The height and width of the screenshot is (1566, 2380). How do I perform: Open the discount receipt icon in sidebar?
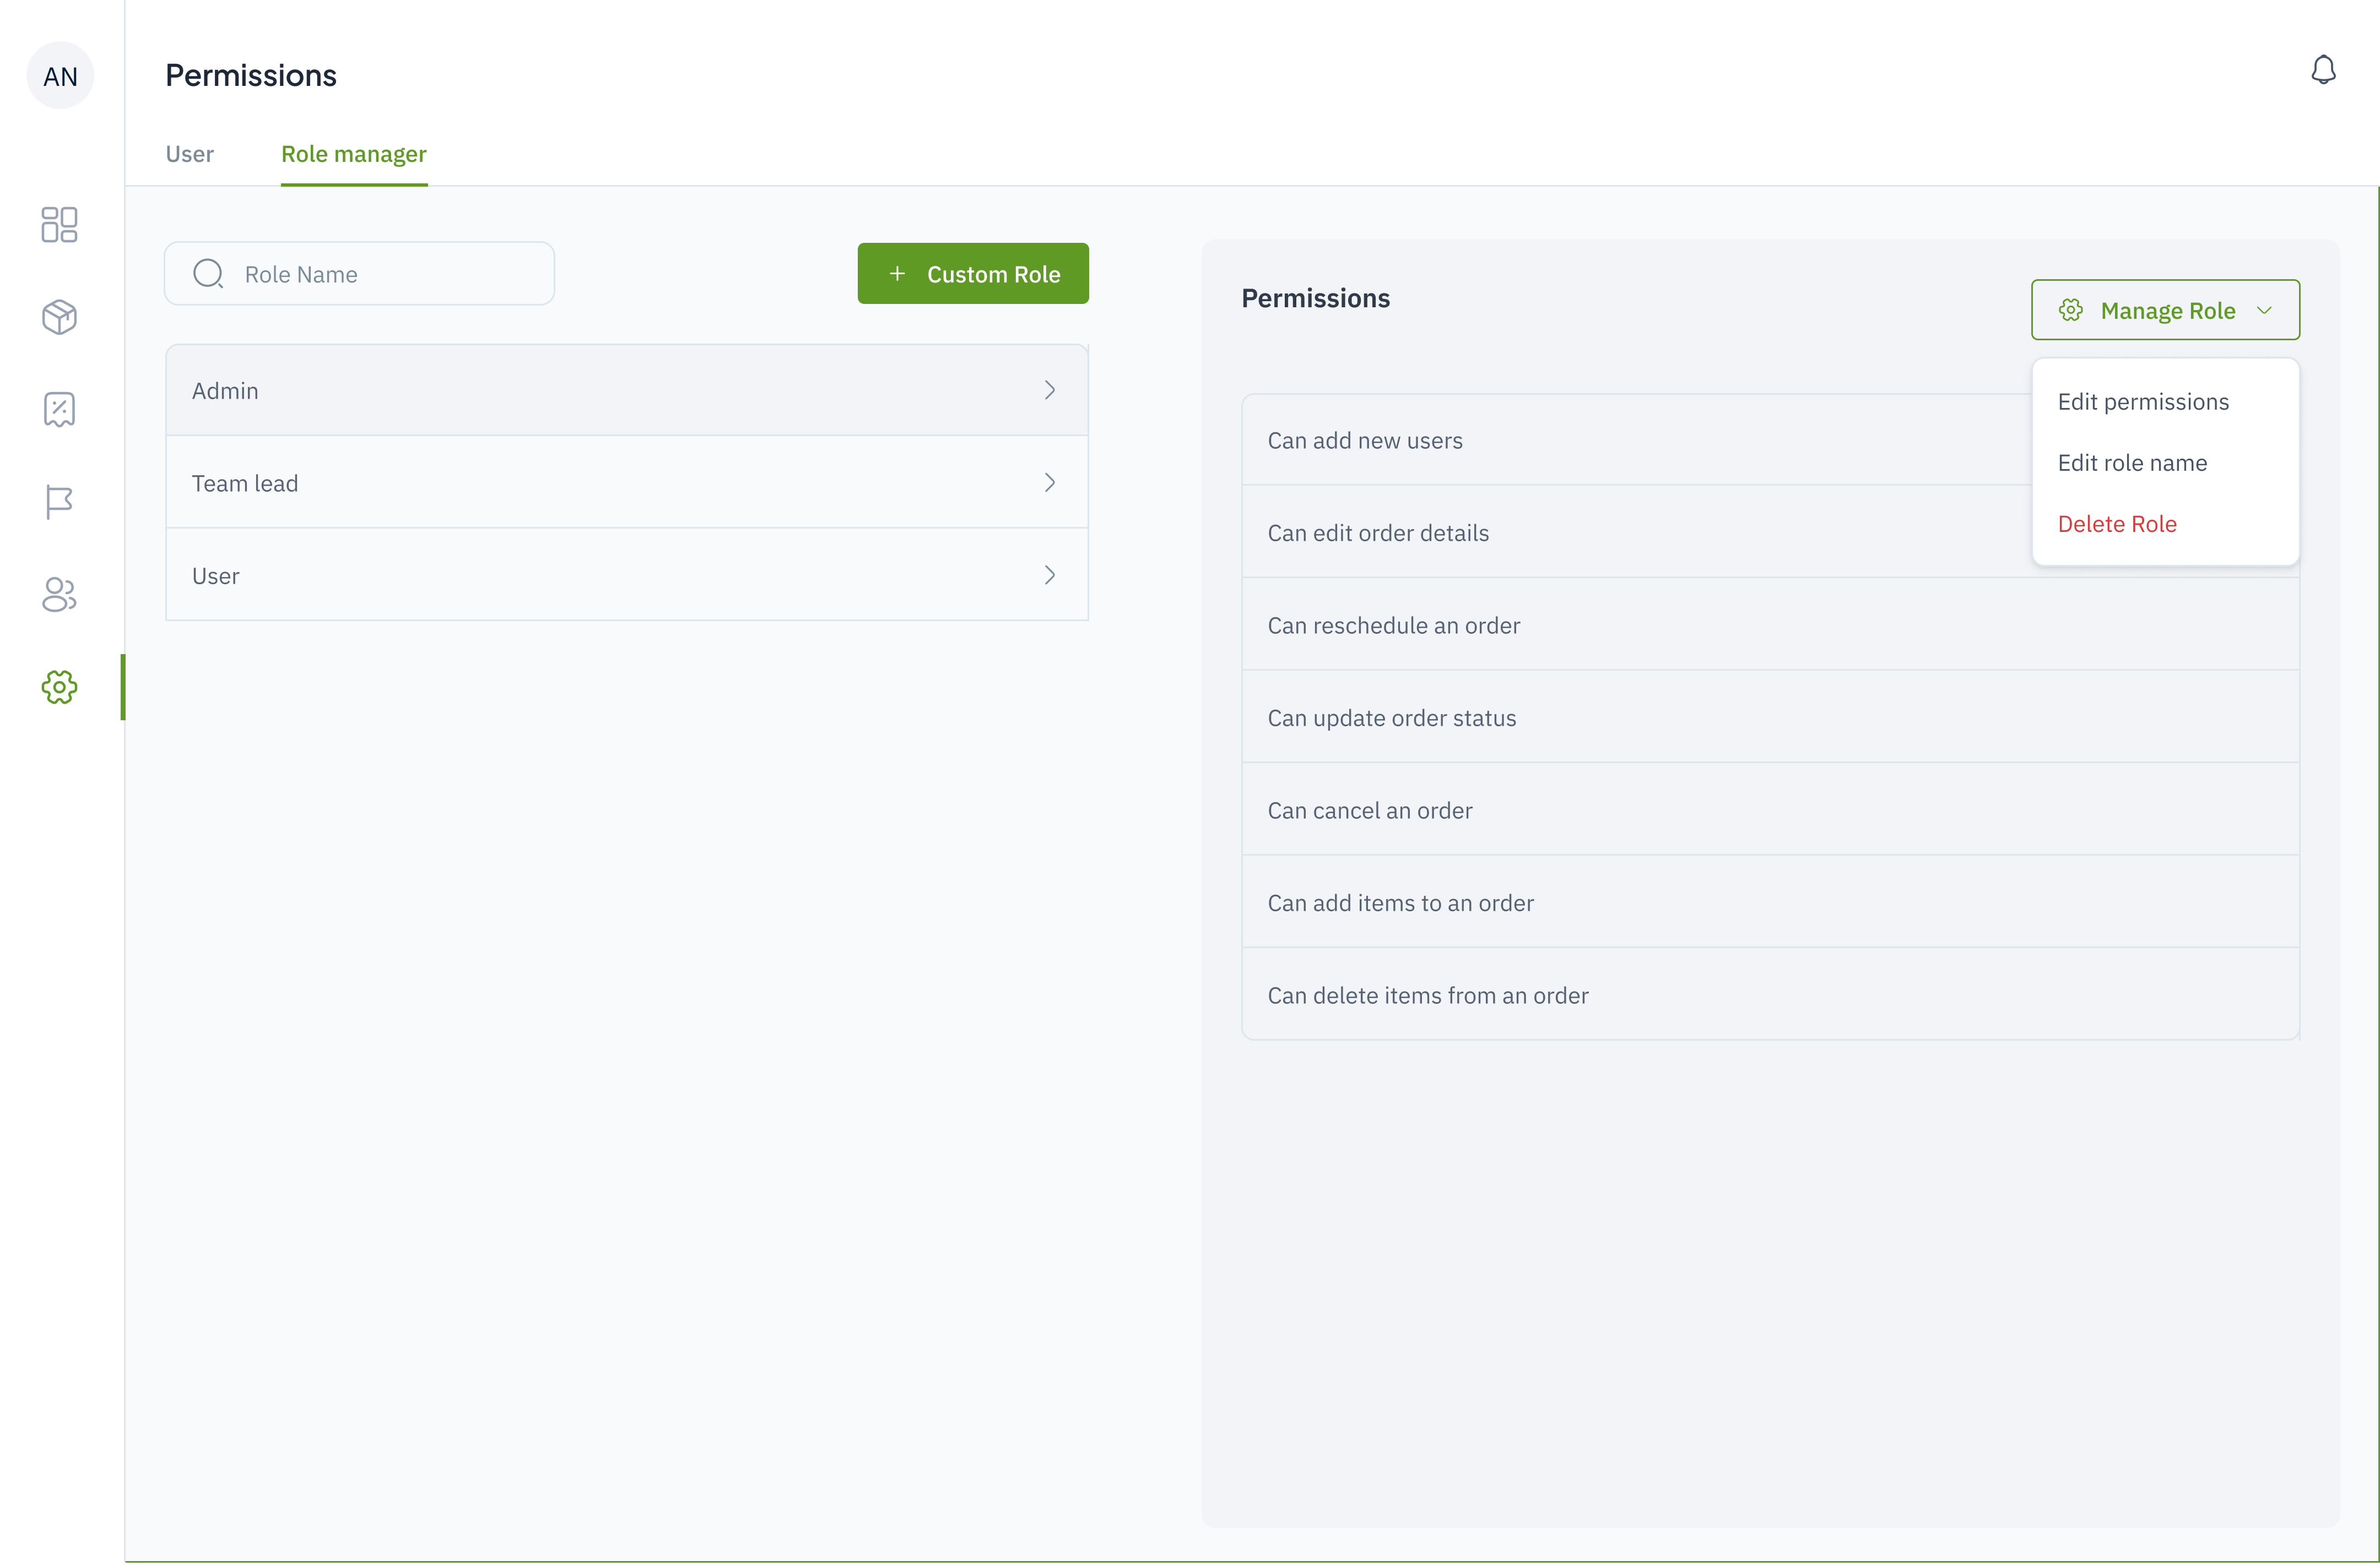click(59, 410)
